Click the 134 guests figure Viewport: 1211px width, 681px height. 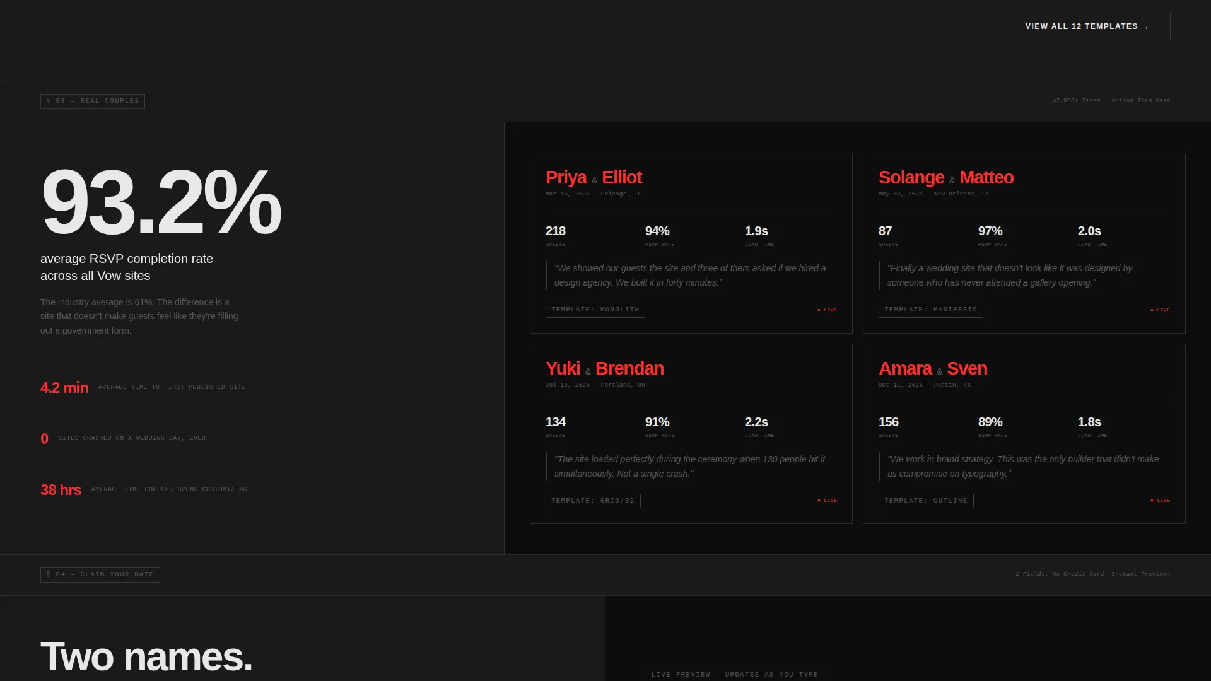coord(555,422)
